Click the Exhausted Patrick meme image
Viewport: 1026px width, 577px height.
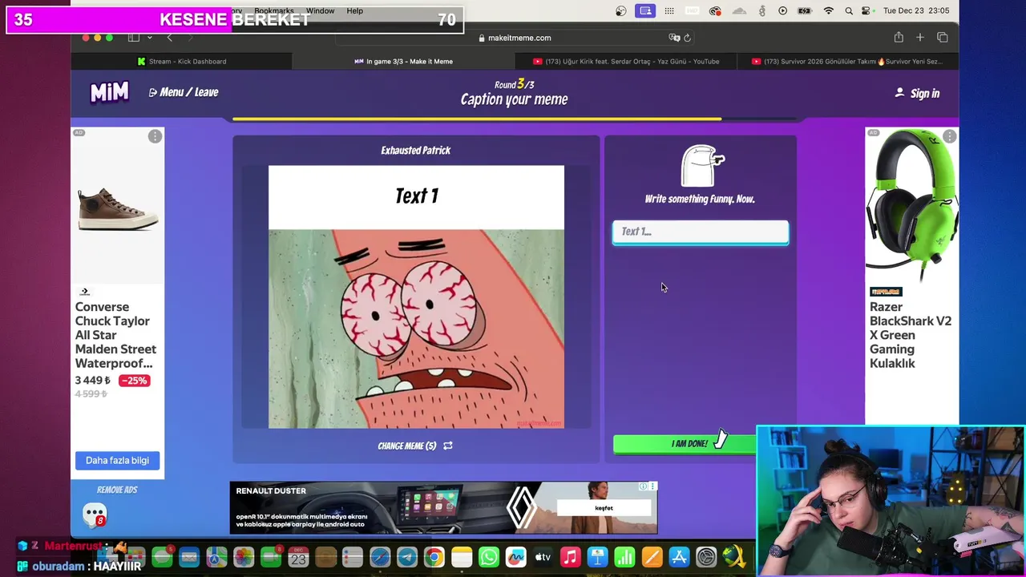coord(416,297)
